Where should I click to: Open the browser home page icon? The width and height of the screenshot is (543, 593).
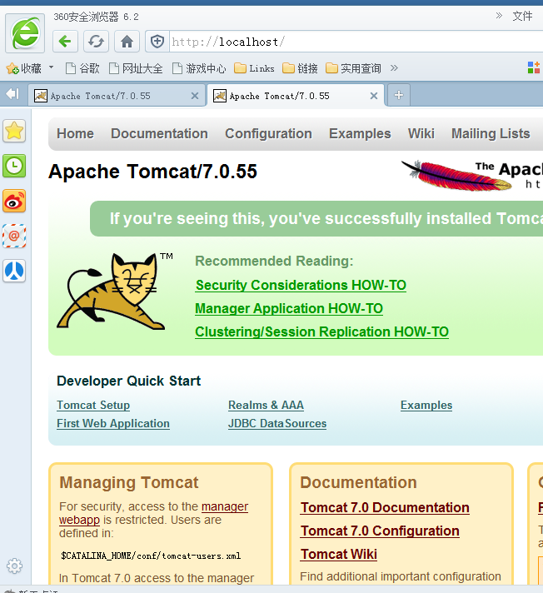[127, 41]
